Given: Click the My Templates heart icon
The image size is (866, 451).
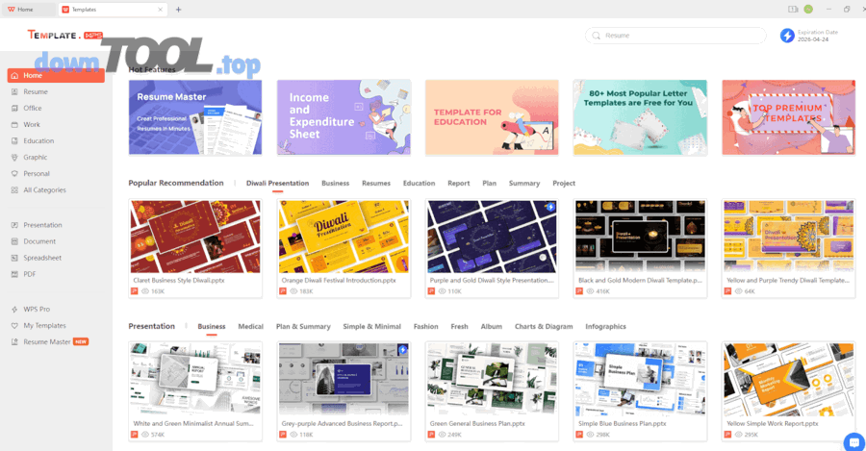Looking at the screenshot, I should [14, 326].
